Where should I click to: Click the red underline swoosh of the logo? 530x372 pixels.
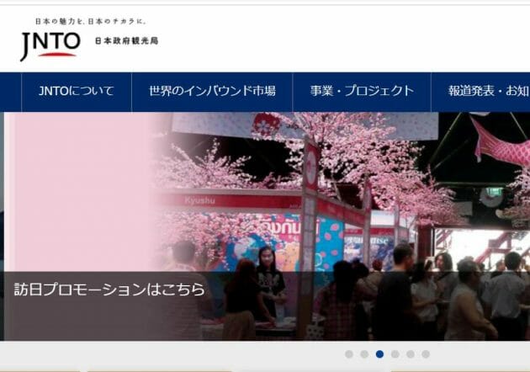pyautogui.click(x=57, y=55)
